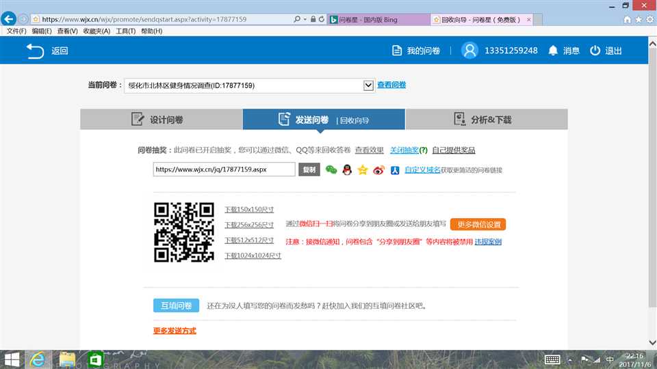Download 150x150 QR code size
Image resolution: width=657 pixels, height=369 pixels.
(x=249, y=210)
